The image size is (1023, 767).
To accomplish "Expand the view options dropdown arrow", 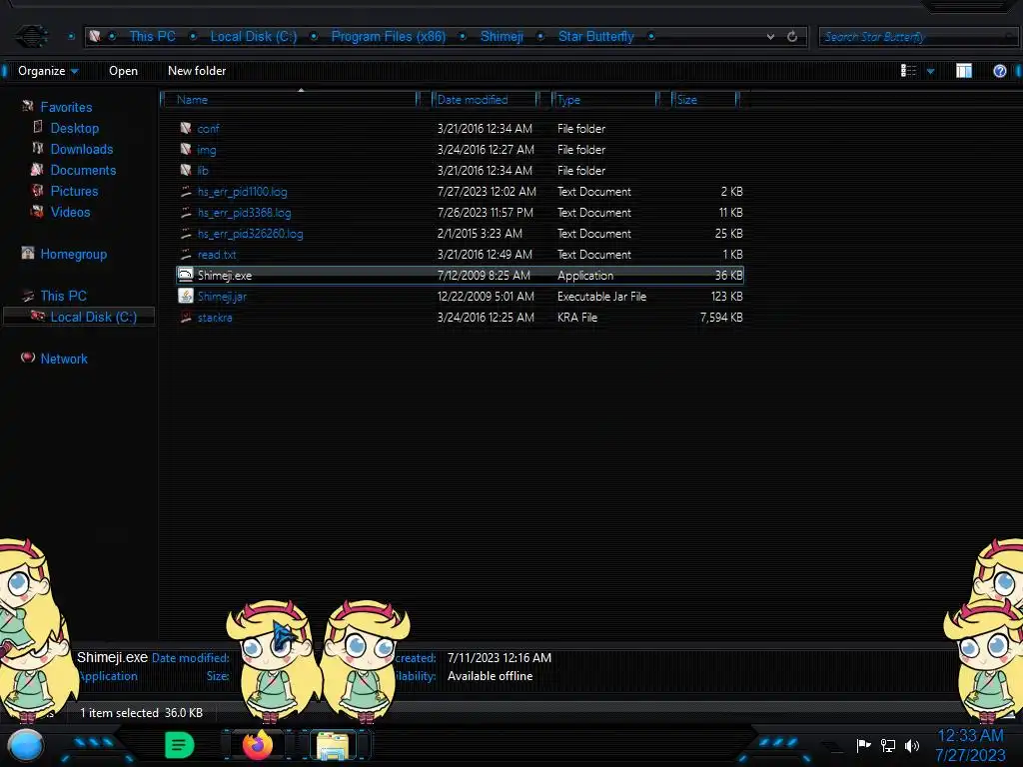I will pyautogui.click(x=930, y=71).
